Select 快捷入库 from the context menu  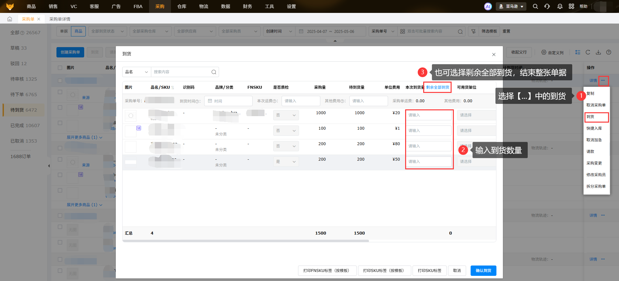[594, 128]
